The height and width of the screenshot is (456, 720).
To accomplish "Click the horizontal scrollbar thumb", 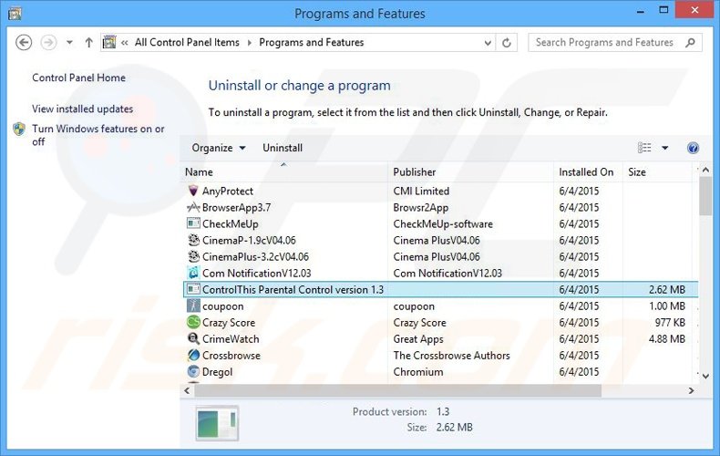I will [x=397, y=390].
